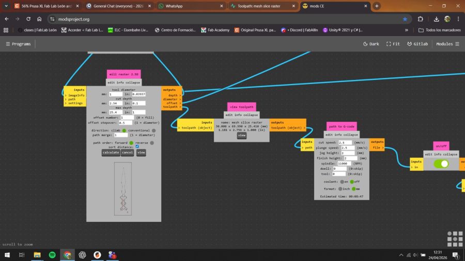Screen dimensions: 465x261
Task: Set coolant to off in path to G-code
Action: (352, 182)
